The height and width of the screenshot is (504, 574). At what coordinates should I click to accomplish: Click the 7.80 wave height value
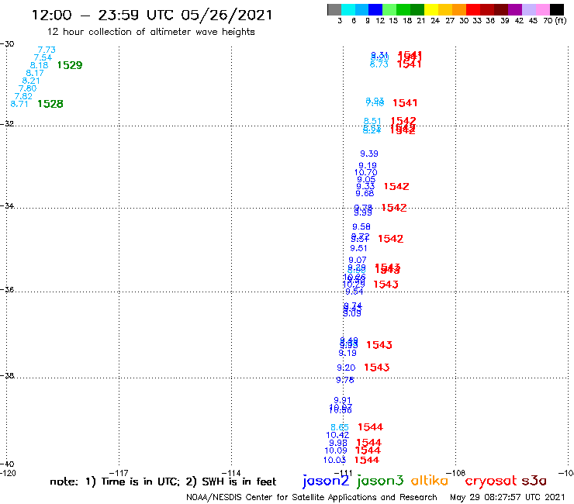[x=27, y=88]
